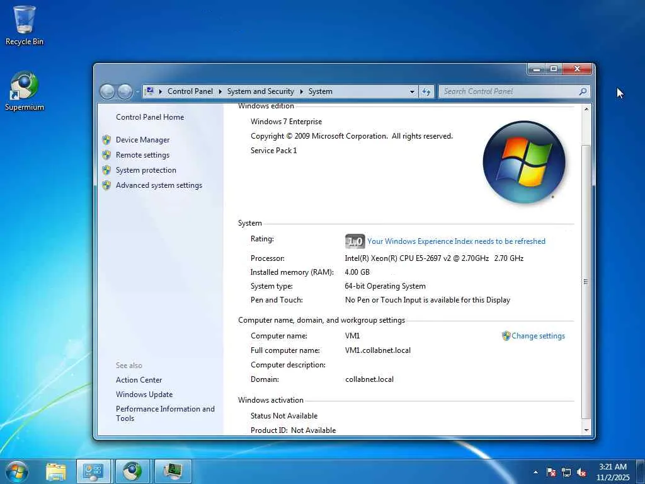Image resolution: width=645 pixels, height=484 pixels.
Task: Click the System protection shield icon
Action: tap(106, 170)
